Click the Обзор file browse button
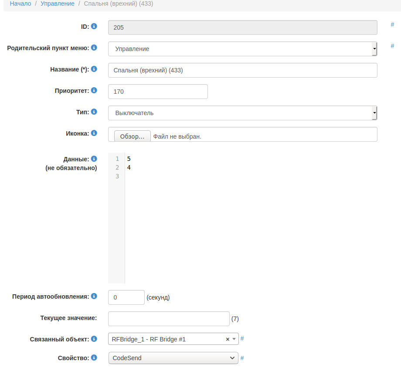The image size is (401, 368). (132, 136)
